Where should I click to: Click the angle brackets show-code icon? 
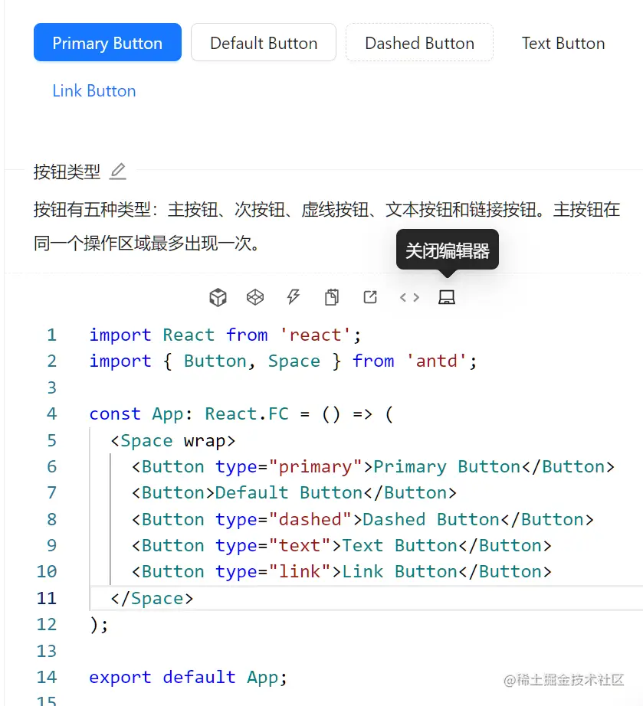pyautogui.click(x=408, y=297)
